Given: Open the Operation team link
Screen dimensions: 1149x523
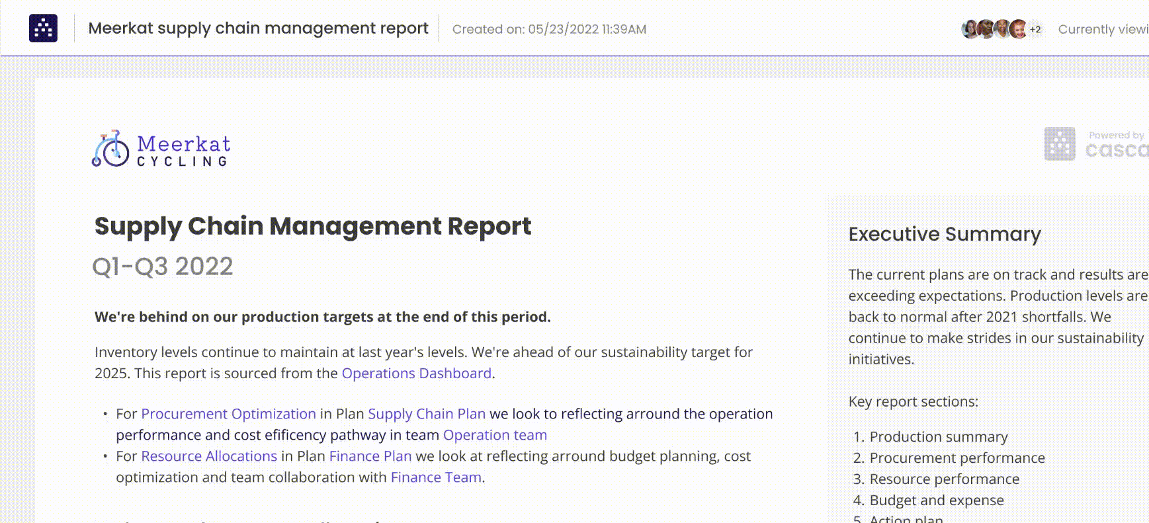Looking at the screenshot, I should (x=495, y=435).
